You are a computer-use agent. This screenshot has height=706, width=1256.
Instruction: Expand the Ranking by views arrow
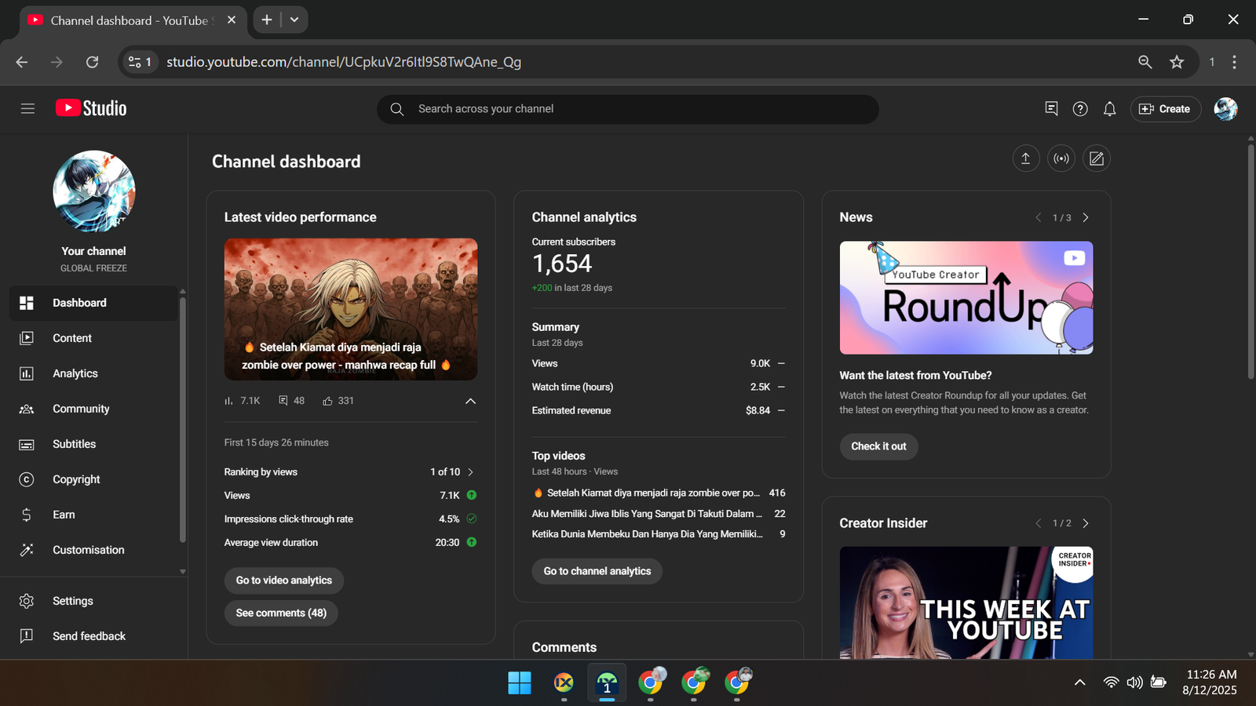[470, 472]
